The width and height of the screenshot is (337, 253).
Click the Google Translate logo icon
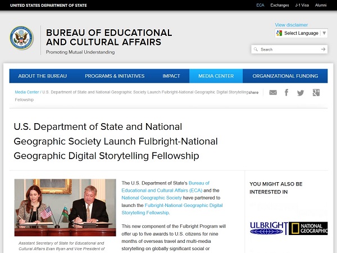[279, 33]
